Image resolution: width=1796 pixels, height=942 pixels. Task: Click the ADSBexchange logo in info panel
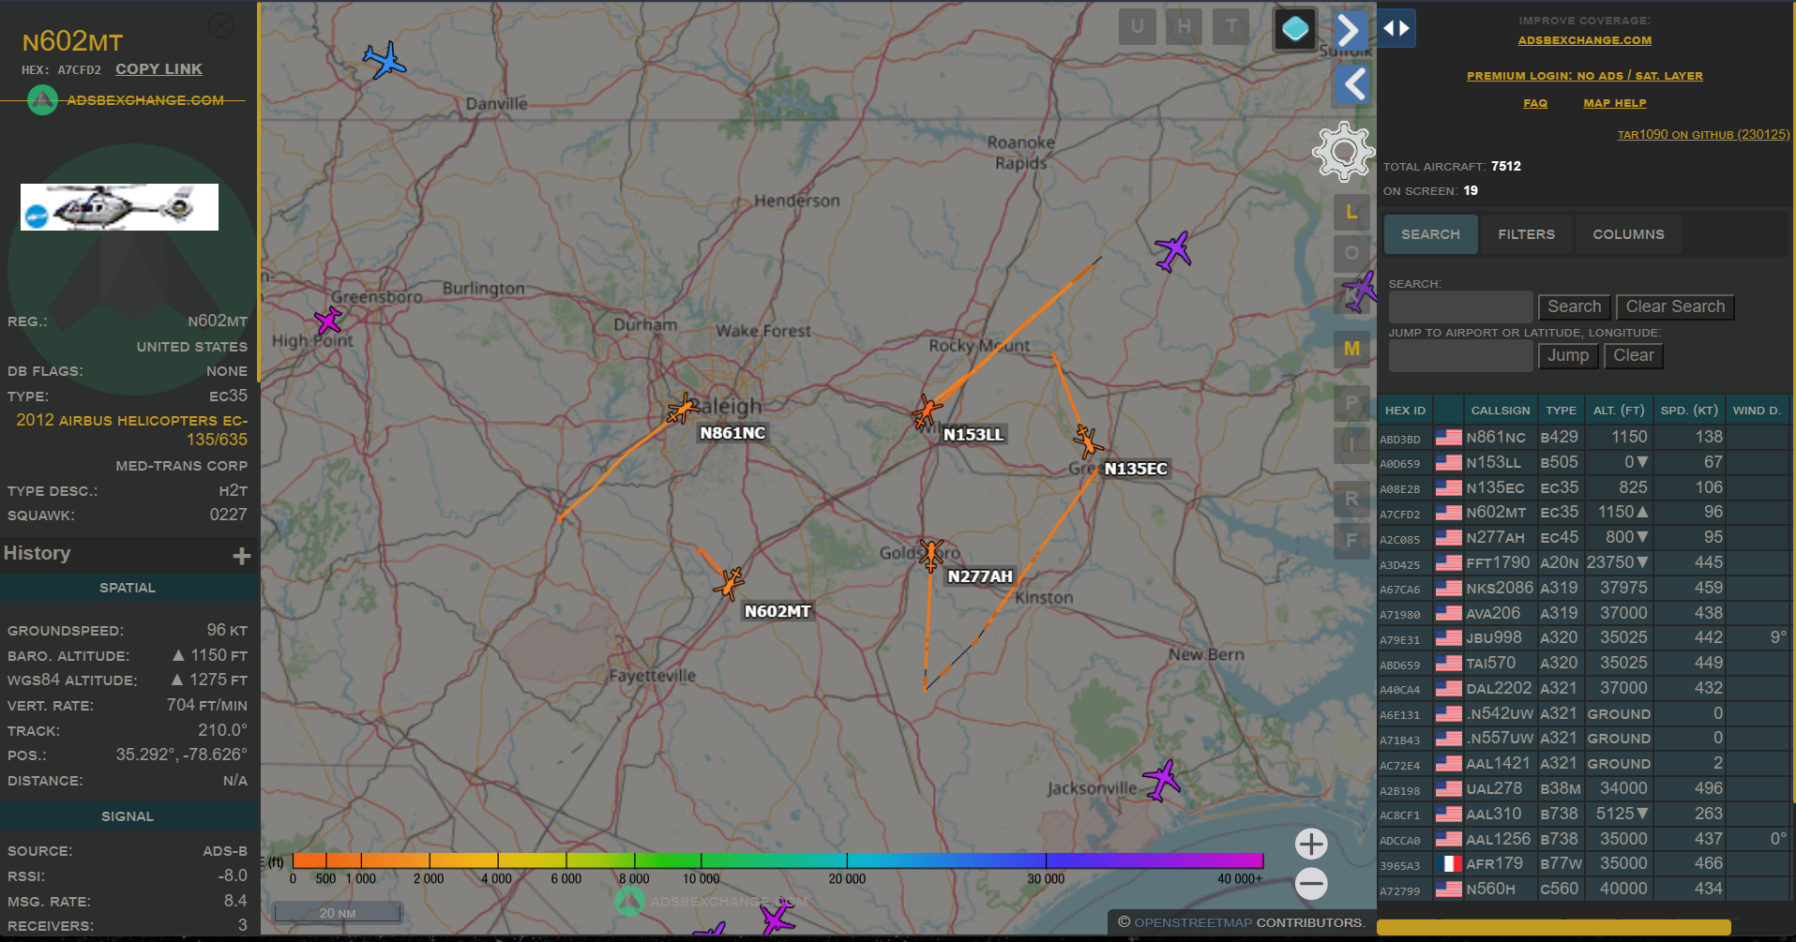(x=42, y=100)
